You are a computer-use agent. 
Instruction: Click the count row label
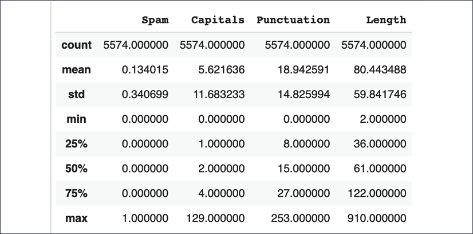(76, 45)
